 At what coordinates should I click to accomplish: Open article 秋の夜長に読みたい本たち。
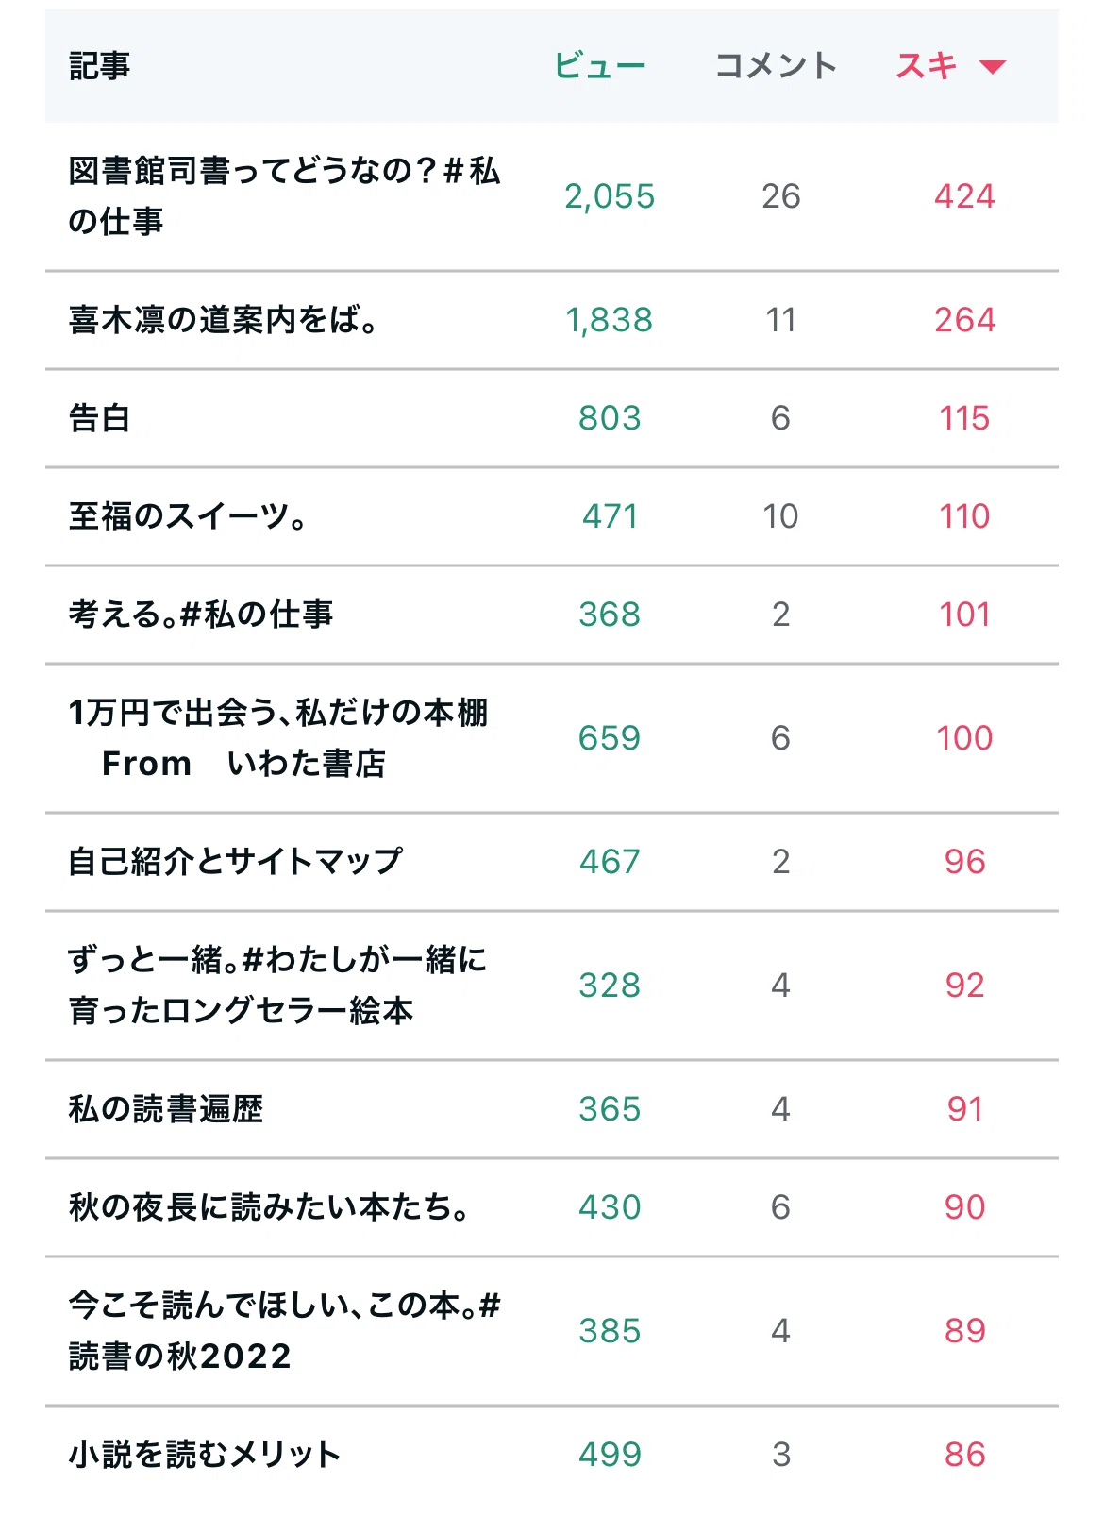click(269, 1207)
